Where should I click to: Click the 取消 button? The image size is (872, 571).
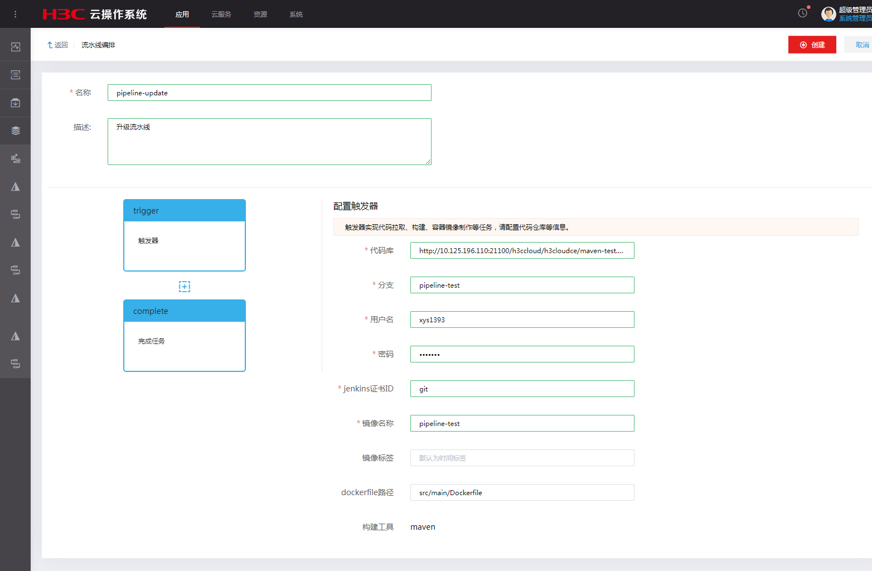click(861, 45)
